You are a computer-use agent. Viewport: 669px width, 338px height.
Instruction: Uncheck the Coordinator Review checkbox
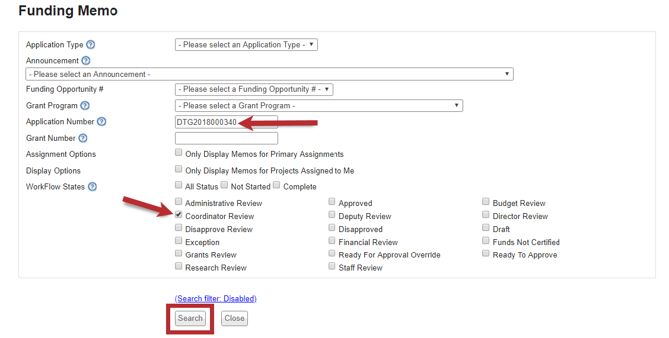pyautogui.click(x=179, y=215)
